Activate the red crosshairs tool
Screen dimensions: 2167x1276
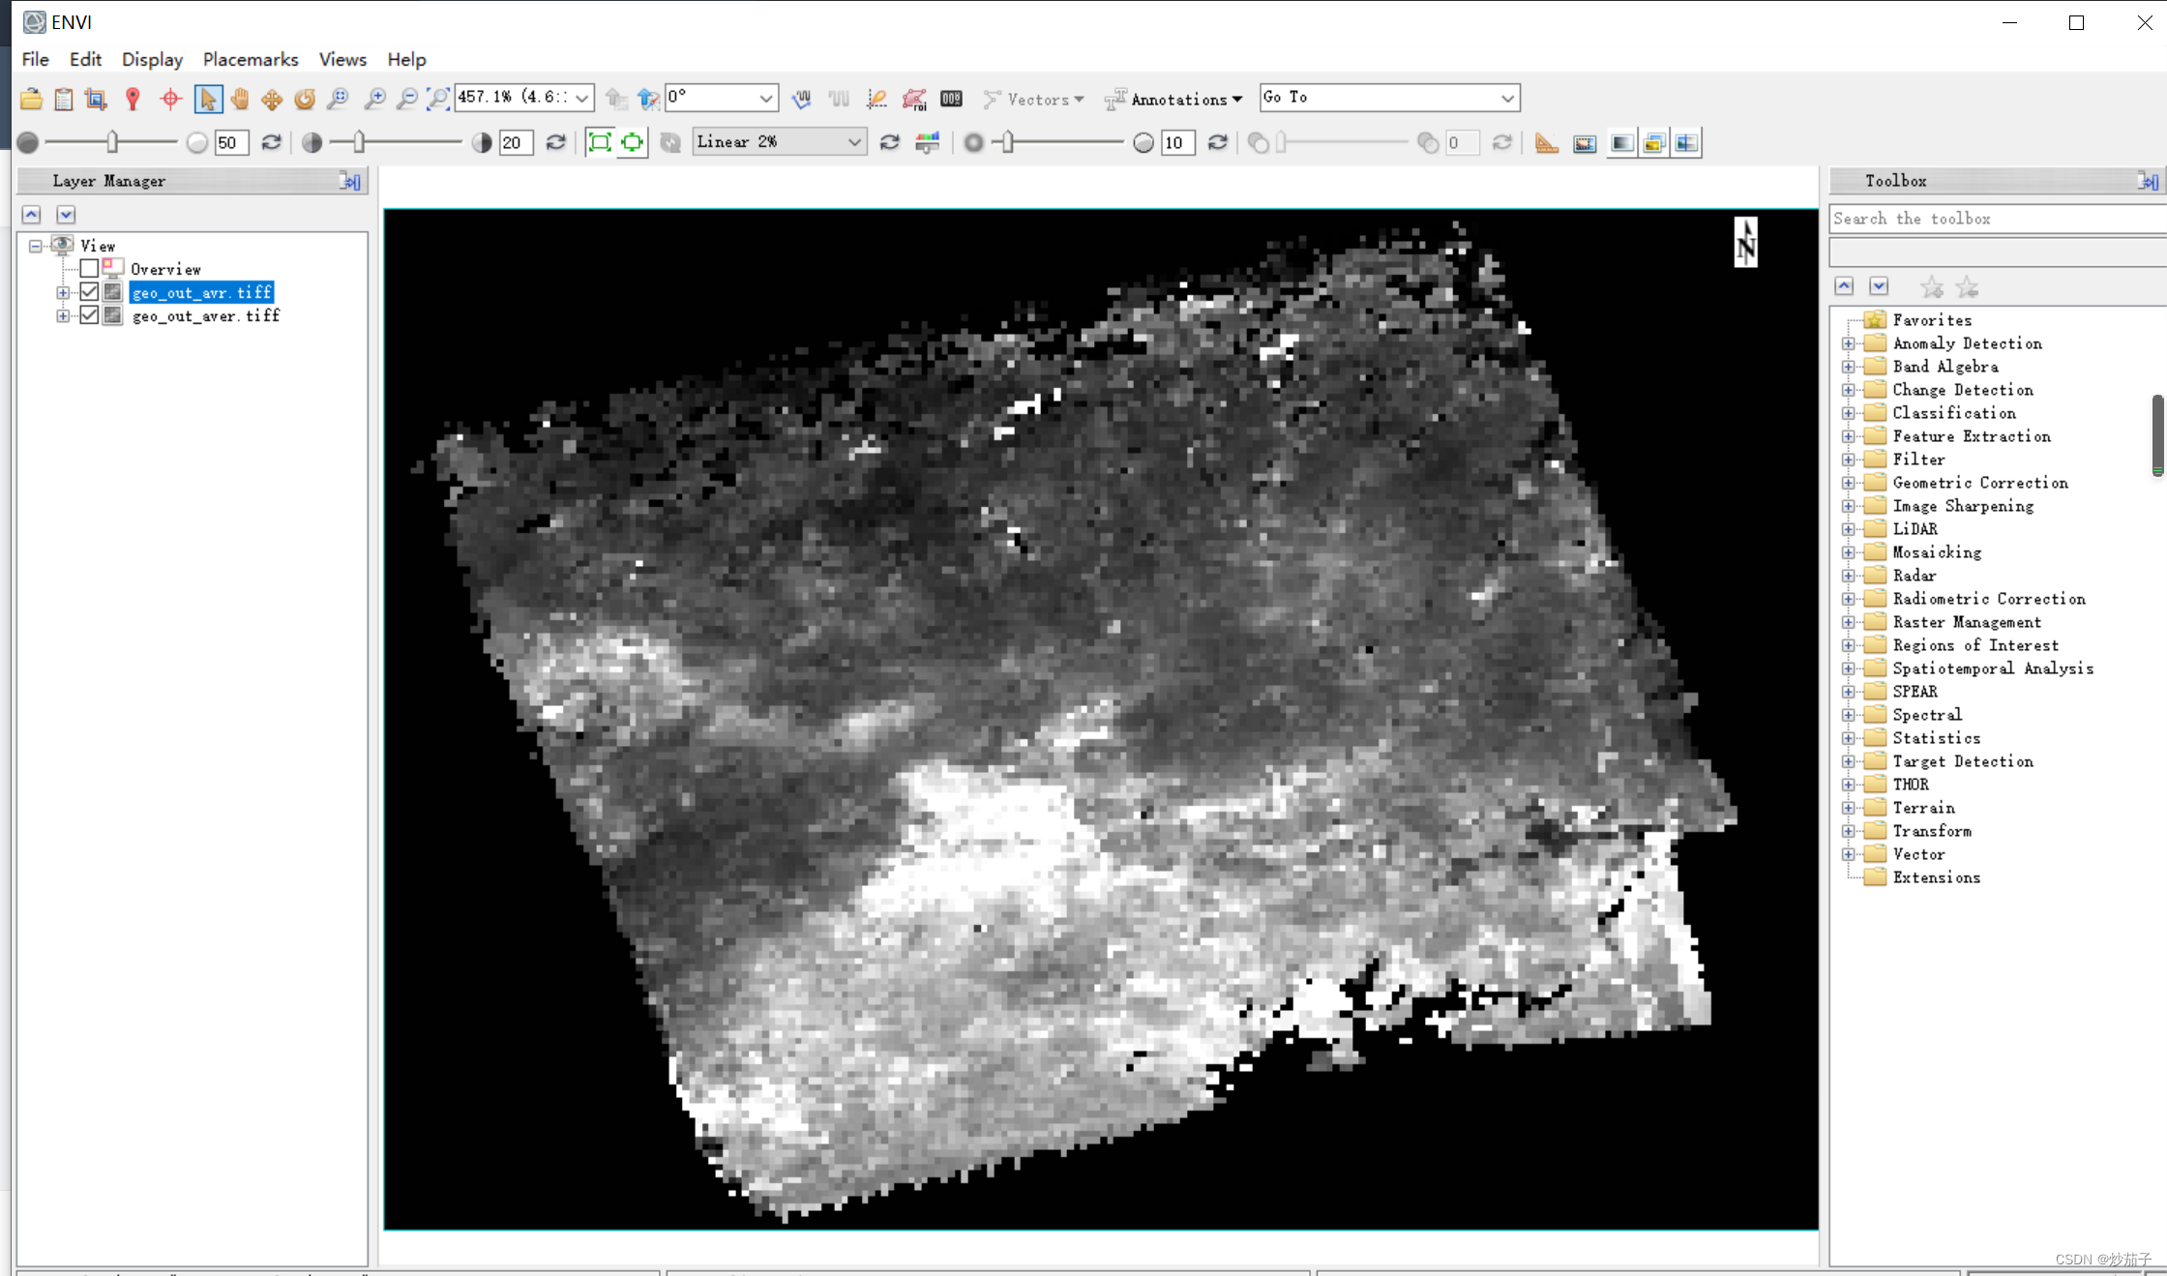171,99
